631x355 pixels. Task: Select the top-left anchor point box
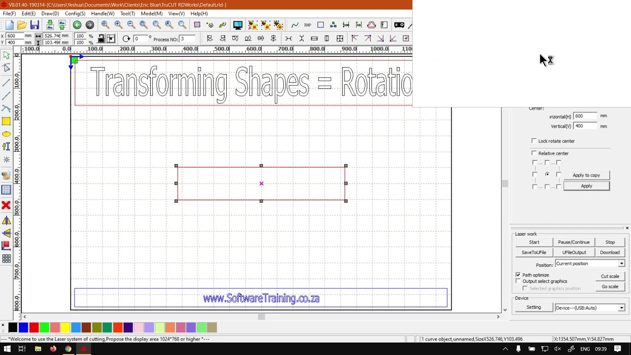535,162
